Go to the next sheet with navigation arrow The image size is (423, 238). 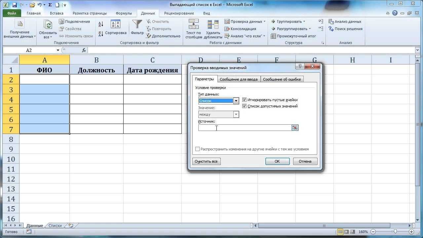[15, 225]
